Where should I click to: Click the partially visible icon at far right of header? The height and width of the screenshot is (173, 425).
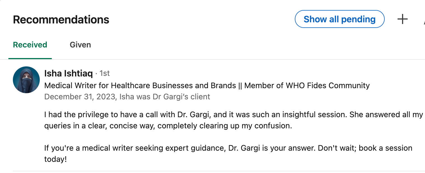tap(424, 20)
